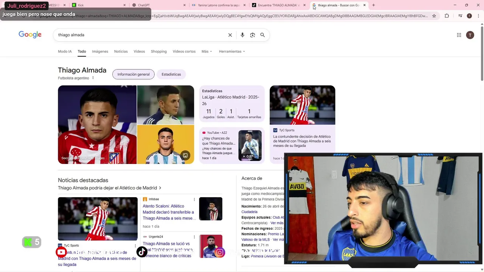484x272 pixels.
Task: Click the Instagram overlay icon
Action: coord(220,252)
